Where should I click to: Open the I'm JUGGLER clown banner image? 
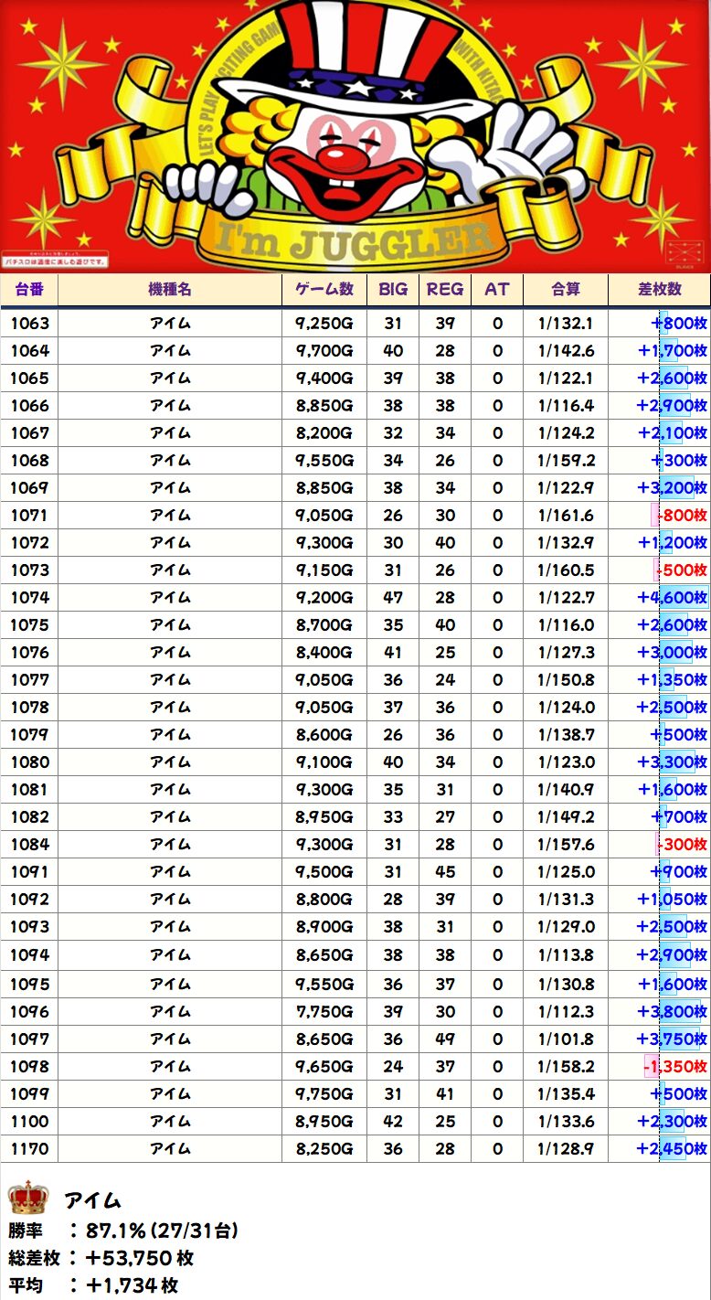click(x=355, y=136)
